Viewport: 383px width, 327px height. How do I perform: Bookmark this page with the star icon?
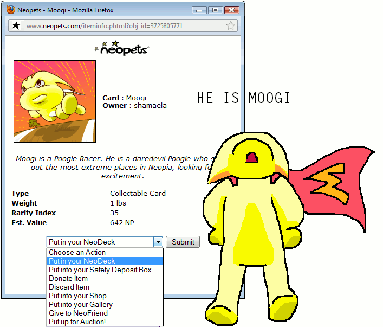click(231, 25)
